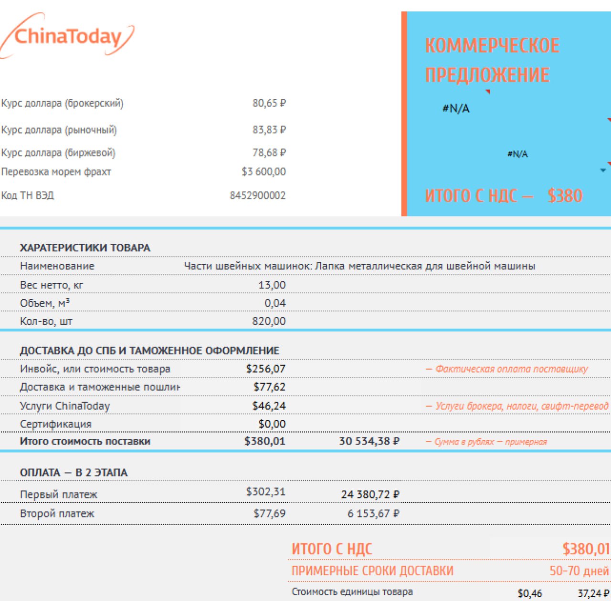Select quantity value 820,00
Image resolution: width=611 pixels, height=601 pixels.
coord(269,321)
